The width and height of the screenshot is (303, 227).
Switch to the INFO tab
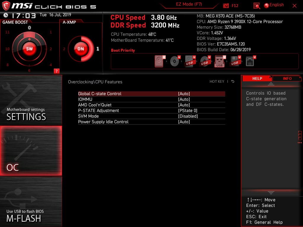(x=287, y=78)
